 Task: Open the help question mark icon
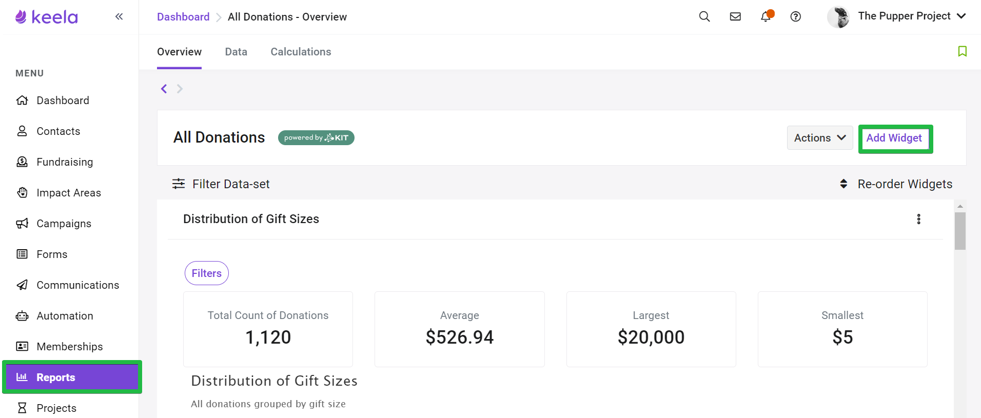click(796, 16)
